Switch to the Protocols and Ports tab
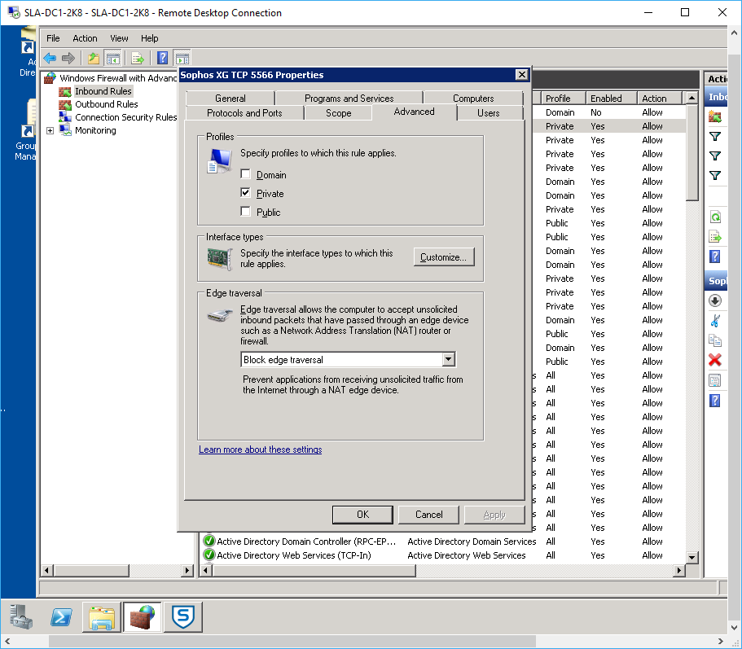Image resolution: width=742 pixels, height=649 pixels. [x=244, y=113]
